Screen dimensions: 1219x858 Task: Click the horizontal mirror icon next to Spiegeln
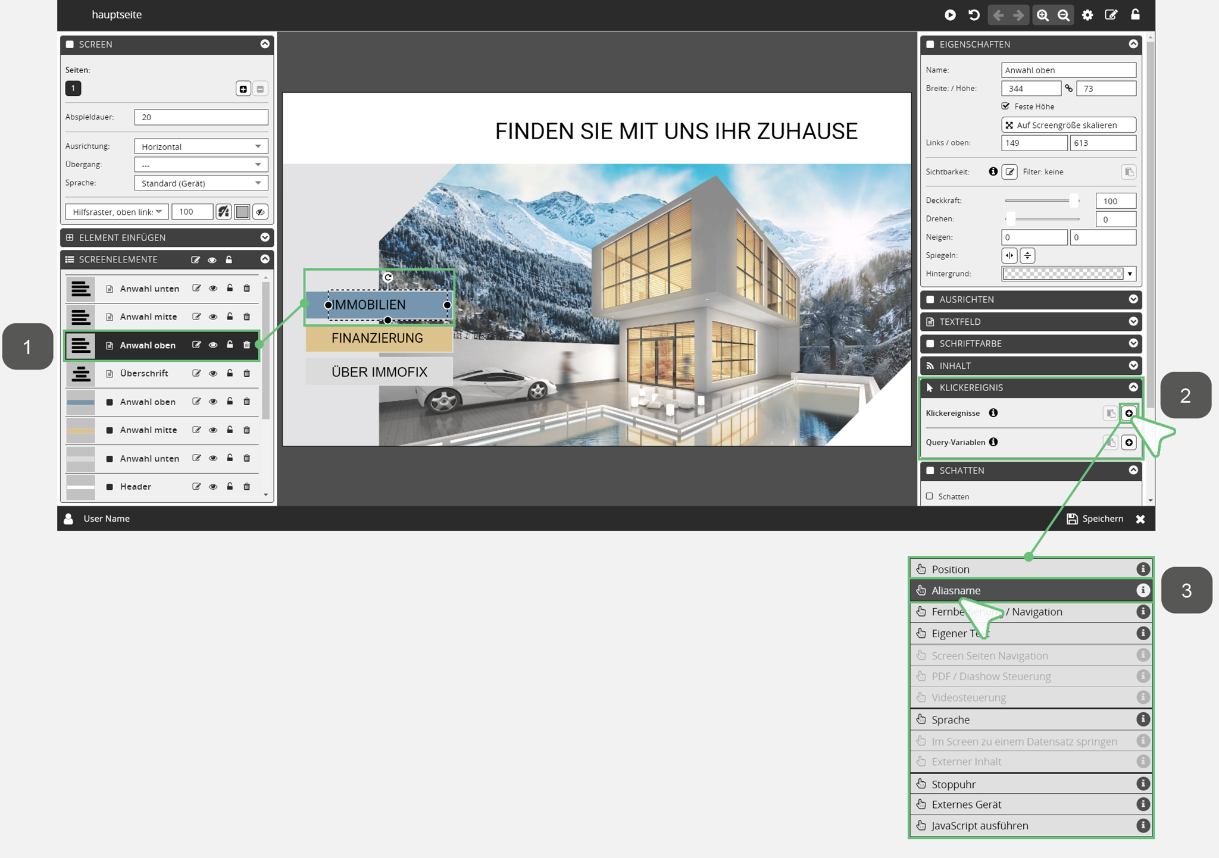pyautogui.click(x=1009, y=255)
